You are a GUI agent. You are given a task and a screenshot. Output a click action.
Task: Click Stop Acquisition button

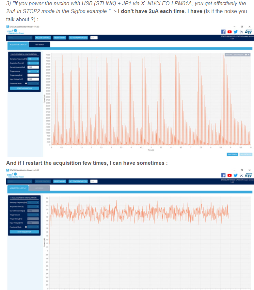click(x=24, y=232)
